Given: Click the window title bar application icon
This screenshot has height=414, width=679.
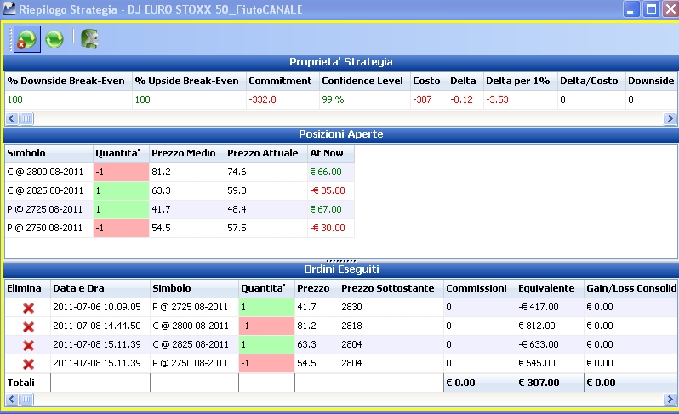Looking at the screenshot, I should coord(9,9).
